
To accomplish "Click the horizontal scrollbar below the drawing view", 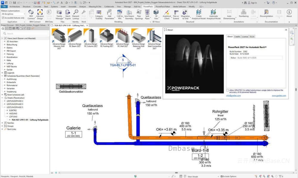I will (176, 173).
